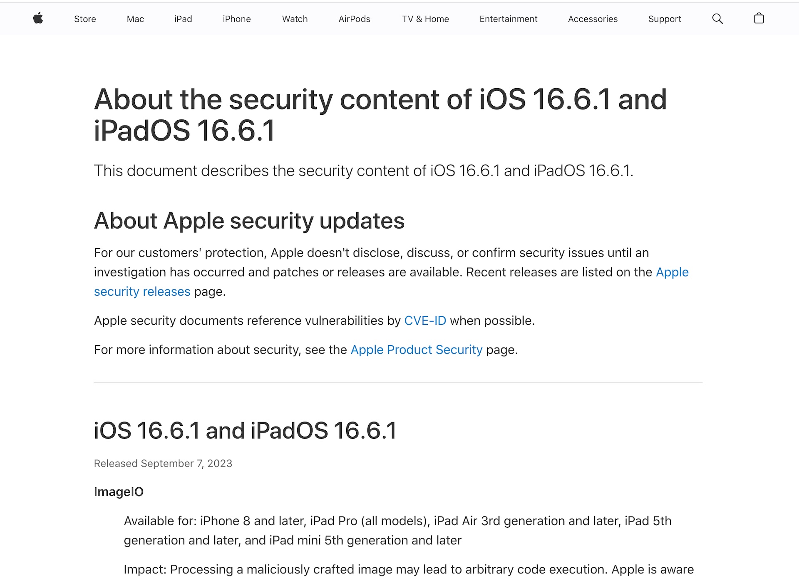
Task: Open the shopping bag icon
Action: 759,18
